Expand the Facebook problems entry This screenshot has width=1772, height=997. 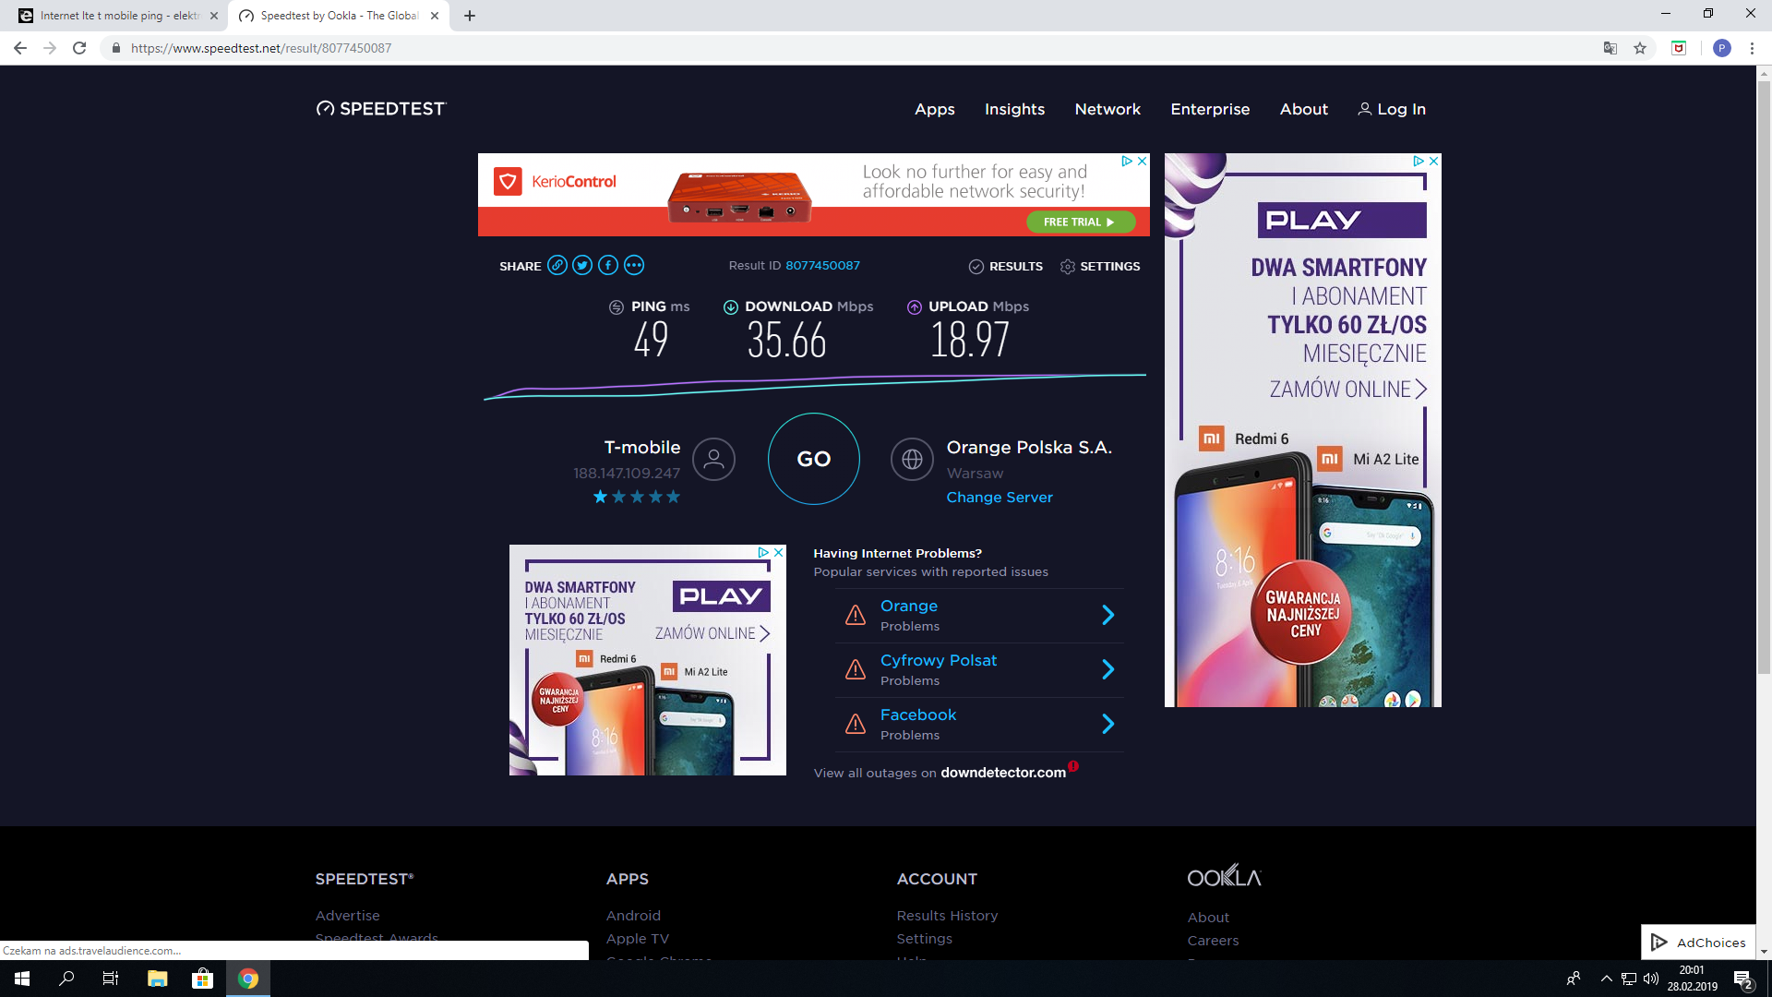click(1107, 724)
